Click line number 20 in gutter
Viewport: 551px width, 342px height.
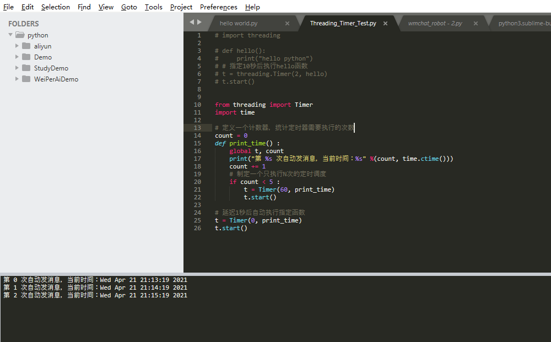tap(197, 182)
